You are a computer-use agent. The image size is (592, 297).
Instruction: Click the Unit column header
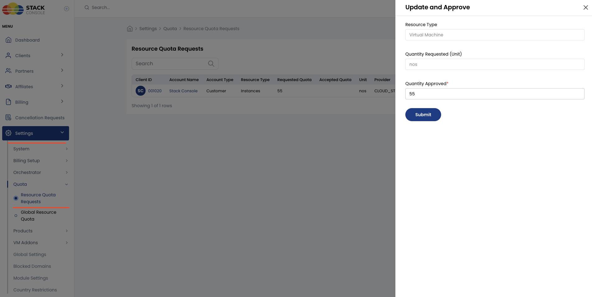coord(363,80)
